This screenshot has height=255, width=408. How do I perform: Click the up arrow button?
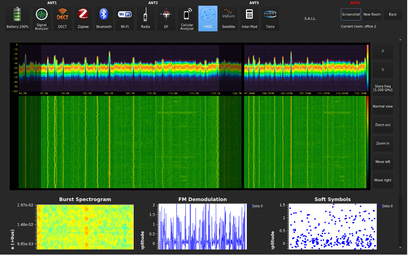(x=383, y=51)
